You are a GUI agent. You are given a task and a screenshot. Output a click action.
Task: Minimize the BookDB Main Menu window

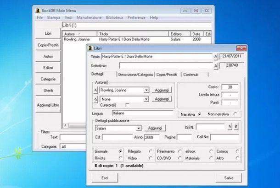point(185,11)
